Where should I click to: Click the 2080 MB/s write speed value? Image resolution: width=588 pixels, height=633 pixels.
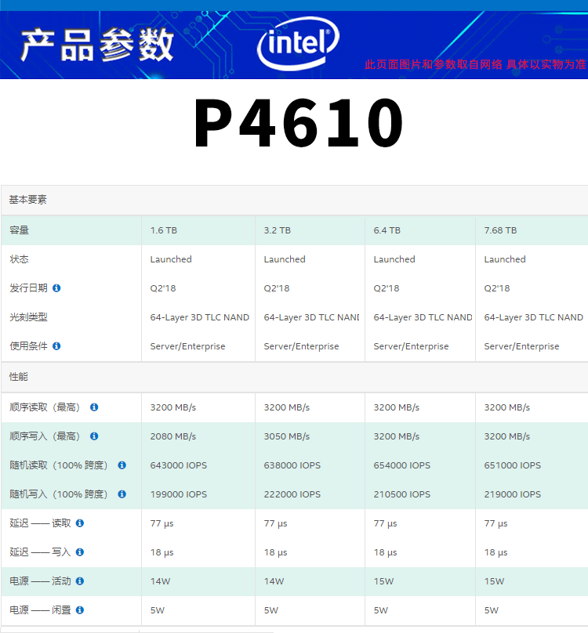tap(173, 436)
